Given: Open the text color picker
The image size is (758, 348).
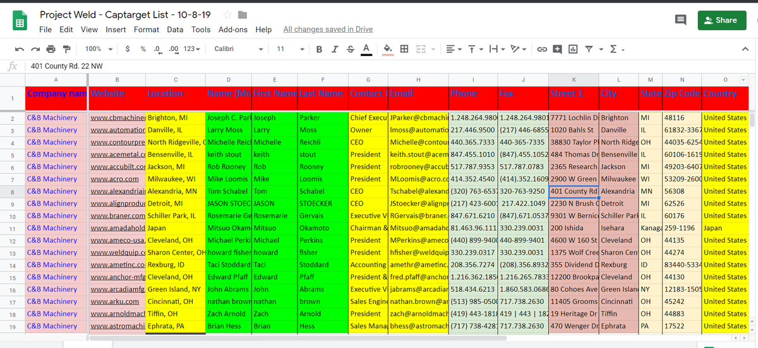Looking at the screenshot, I should tap(366, 49).
